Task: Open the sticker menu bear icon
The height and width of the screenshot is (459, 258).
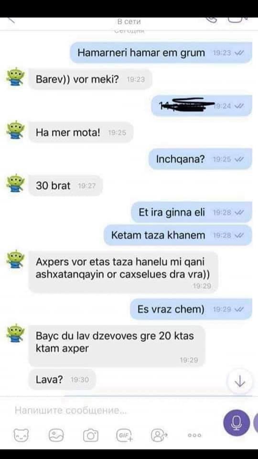Action: pos(21,435)
